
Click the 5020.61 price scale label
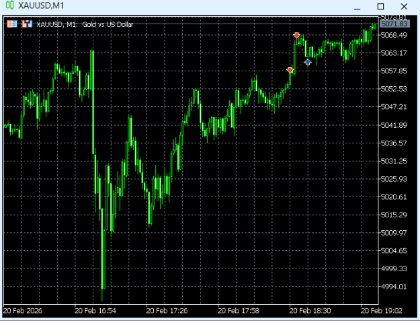pyautogui.click(x=394, y=197)
